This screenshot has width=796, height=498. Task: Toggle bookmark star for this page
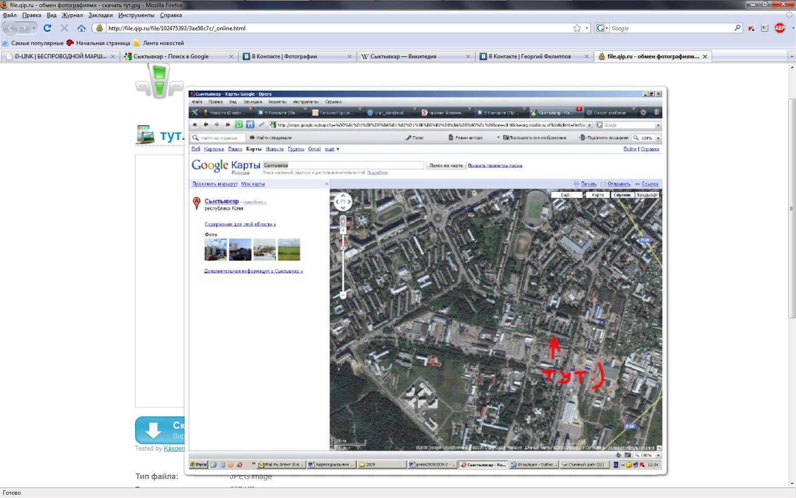pos(577,28)
